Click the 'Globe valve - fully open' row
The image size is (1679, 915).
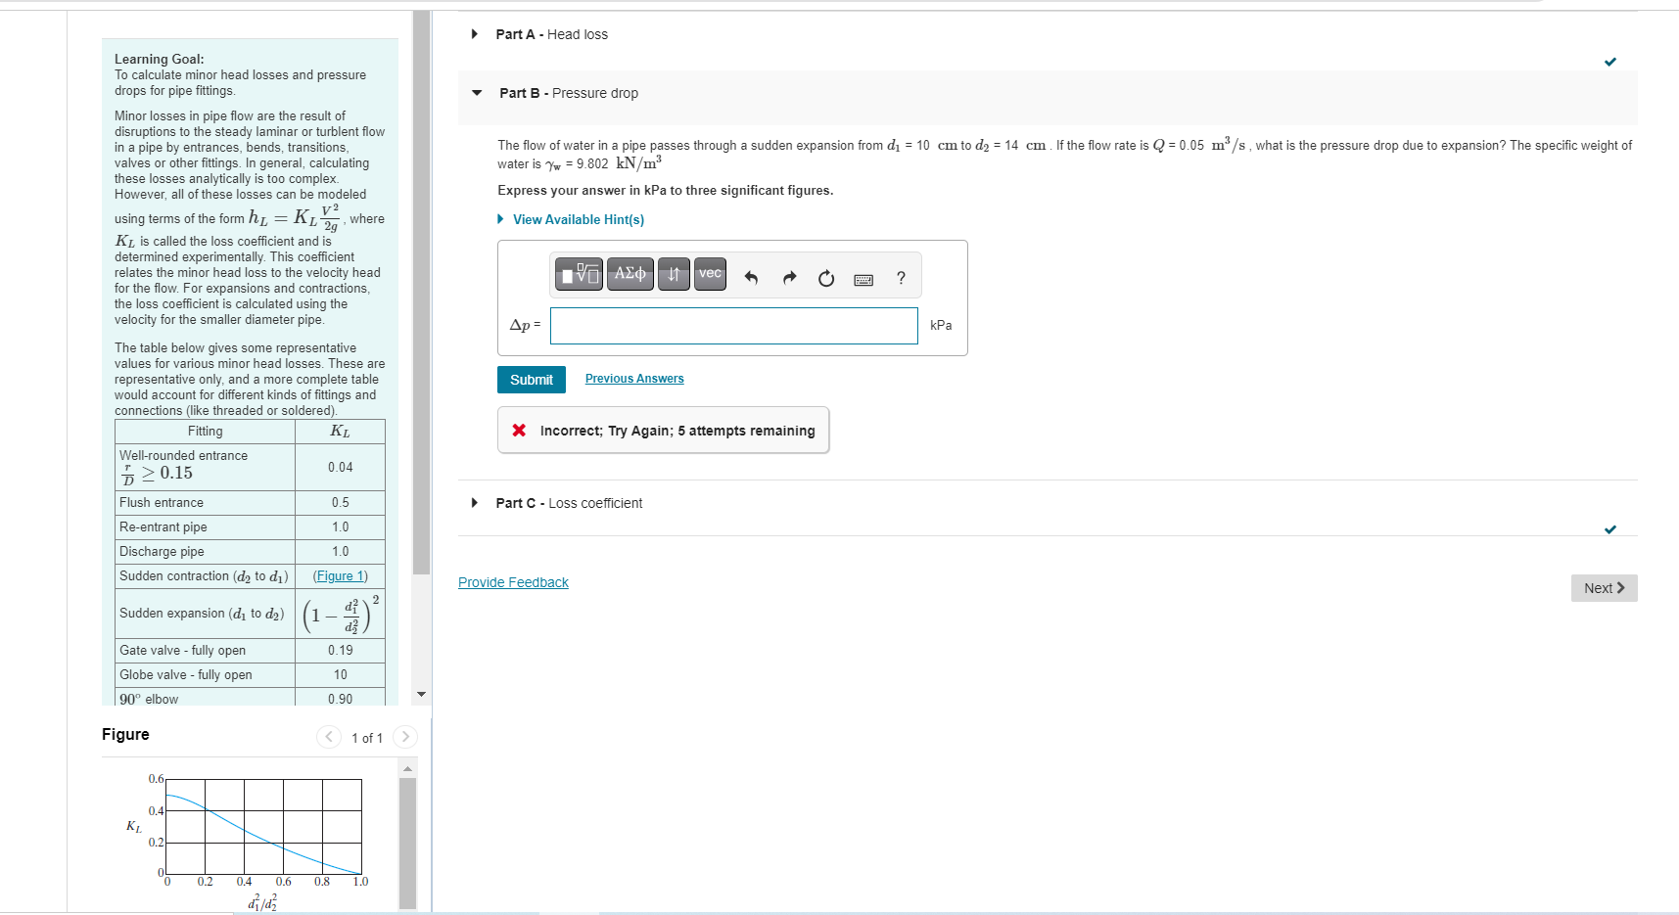[x=250, y=675]
